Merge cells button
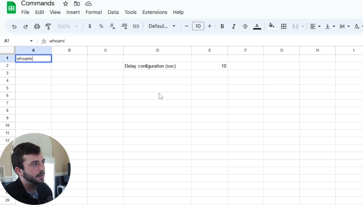Screen dimensions: 363x205 click(x=295, y=26)
